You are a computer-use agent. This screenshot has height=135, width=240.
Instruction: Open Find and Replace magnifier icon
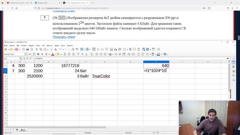(x=73, y=49)
